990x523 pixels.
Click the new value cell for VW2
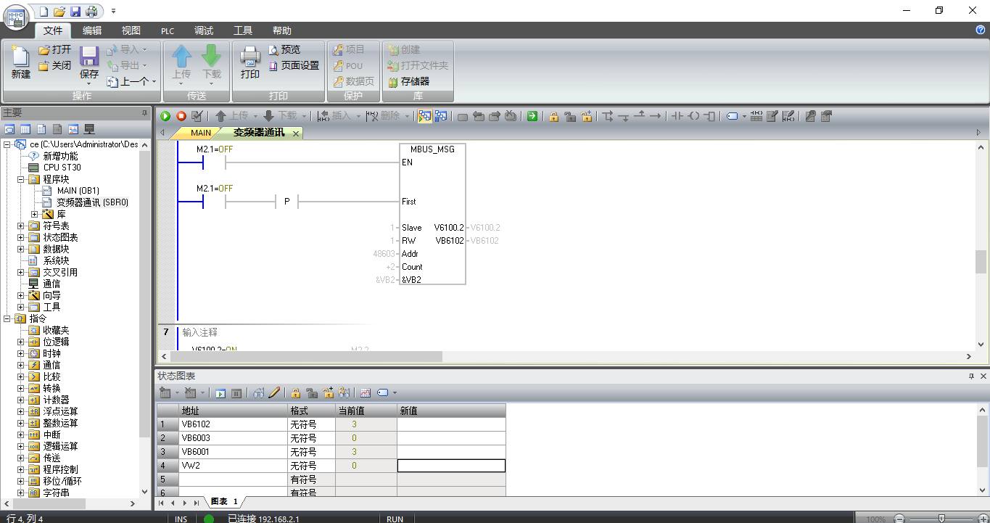click(450, 466)
